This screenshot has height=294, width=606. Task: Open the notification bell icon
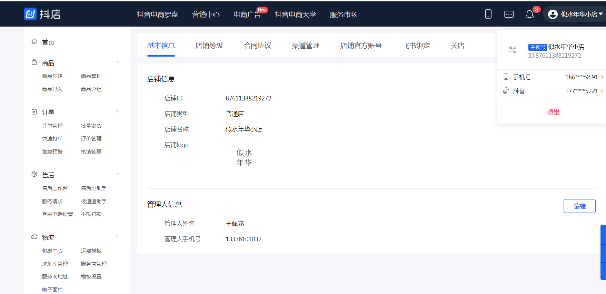[x=529, y=14]
